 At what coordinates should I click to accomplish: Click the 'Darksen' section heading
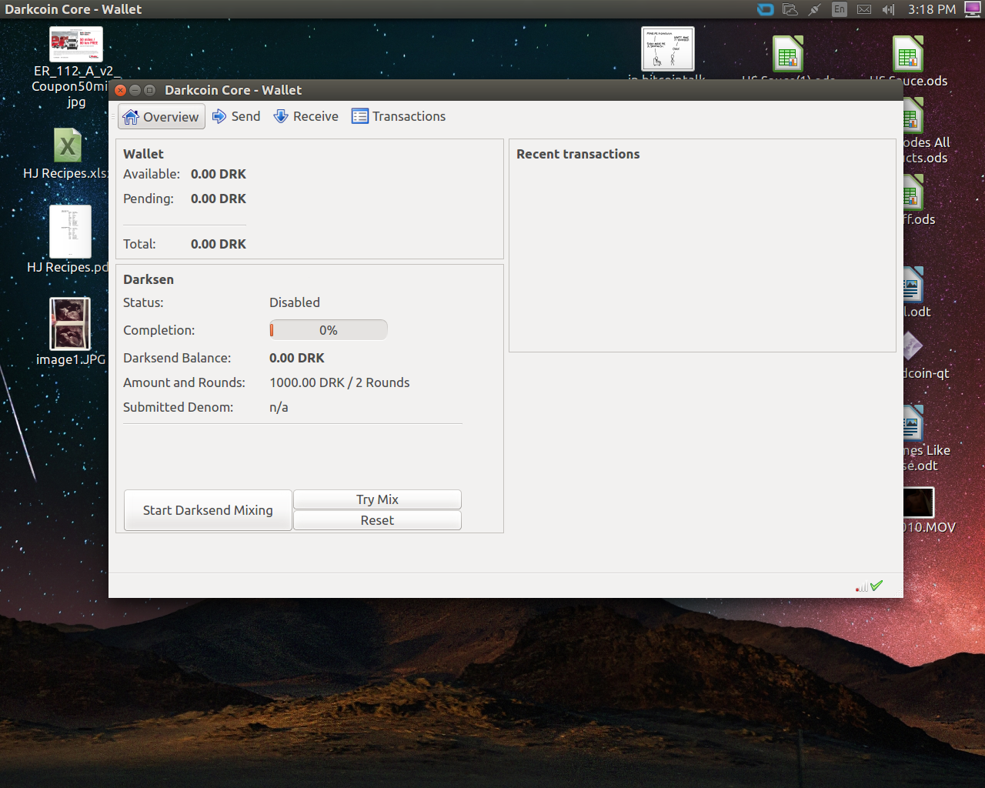149,279
